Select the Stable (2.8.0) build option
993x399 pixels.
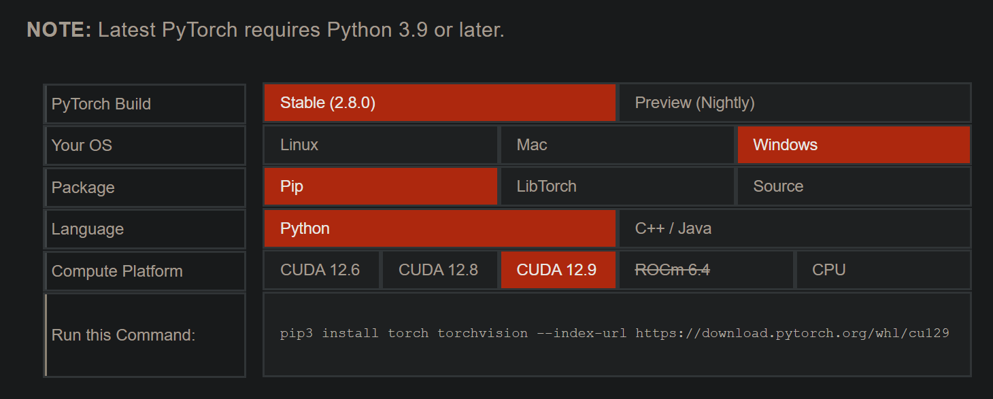[x=439, y=103]
